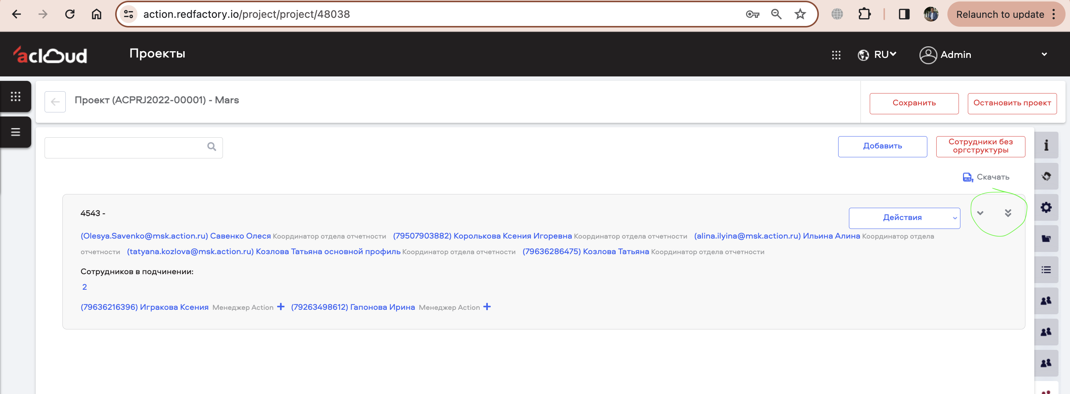Click the acloud logo

coord(50,54)
